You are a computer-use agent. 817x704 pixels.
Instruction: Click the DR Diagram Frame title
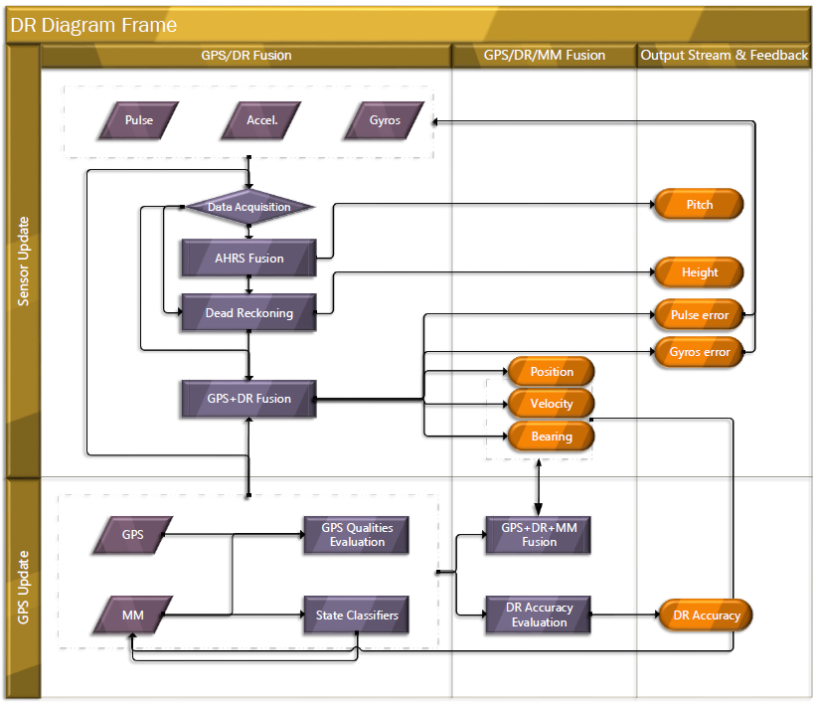[x=93, y=25]
